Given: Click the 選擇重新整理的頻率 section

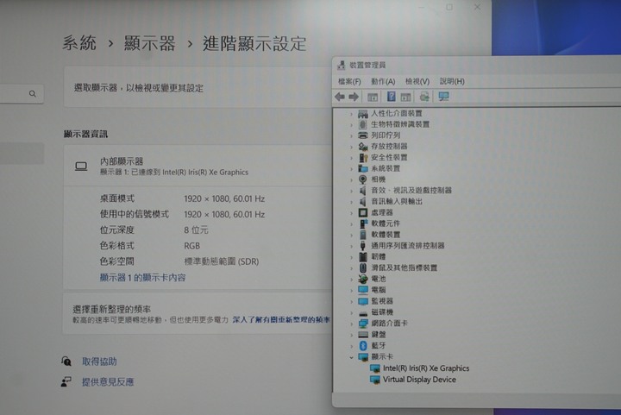Looking at the screenshot, I should 198,314.
